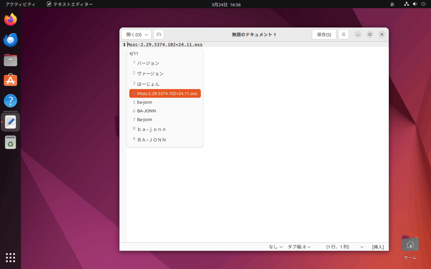Select candidate 2 ヴァージョン
This screenshot has height=269, width=431.
(x=165, y=73)
